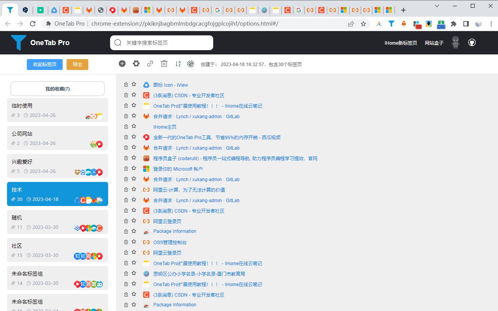
Task: Open the 思明区公办小学名录 link
Action: point(199,274)
